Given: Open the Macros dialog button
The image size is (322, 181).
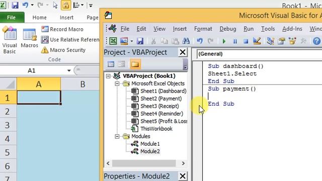Looking at the screenshot, I should click(29, 38).
